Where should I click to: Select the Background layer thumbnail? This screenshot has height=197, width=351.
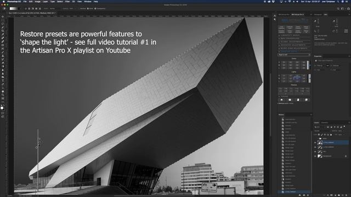click(x=320, y=156)
